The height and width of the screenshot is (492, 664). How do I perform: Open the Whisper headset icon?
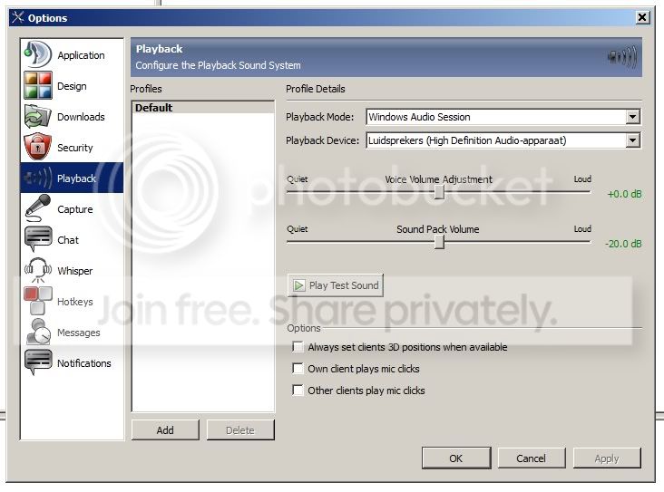click(38, 270)
